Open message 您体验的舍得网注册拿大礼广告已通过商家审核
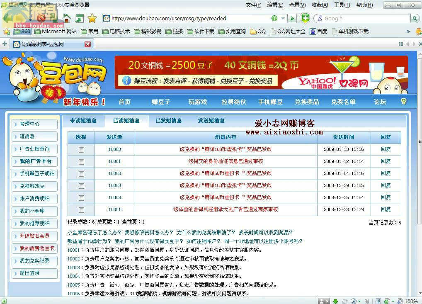This screenshot has width=422, height=304. point(226,209)
